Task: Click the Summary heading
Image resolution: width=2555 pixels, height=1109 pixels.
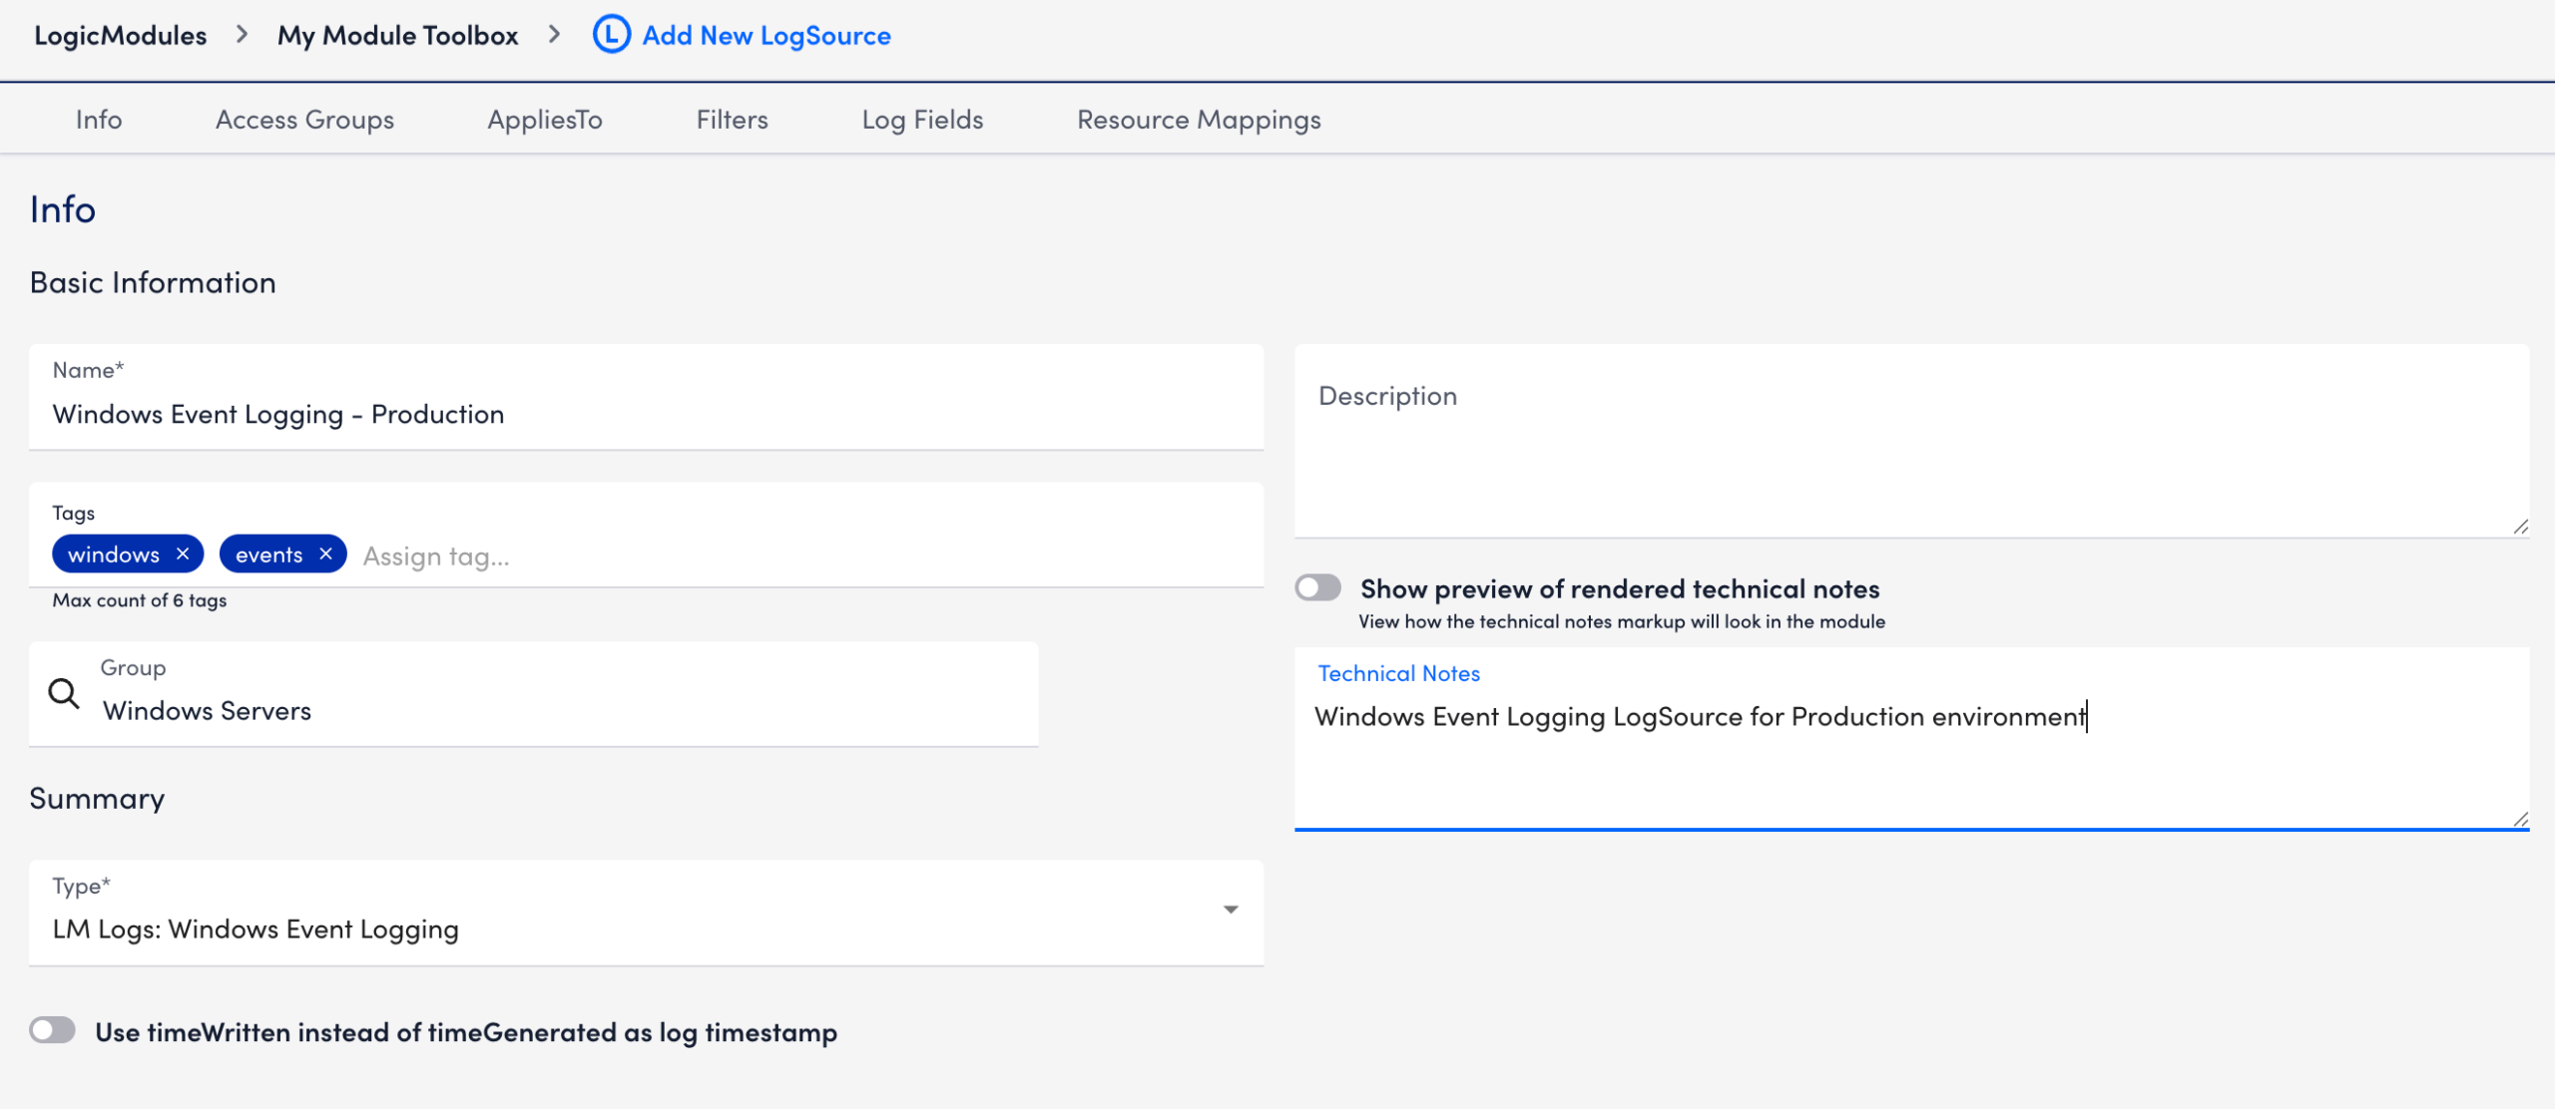Action: click(x=97, y=798)
